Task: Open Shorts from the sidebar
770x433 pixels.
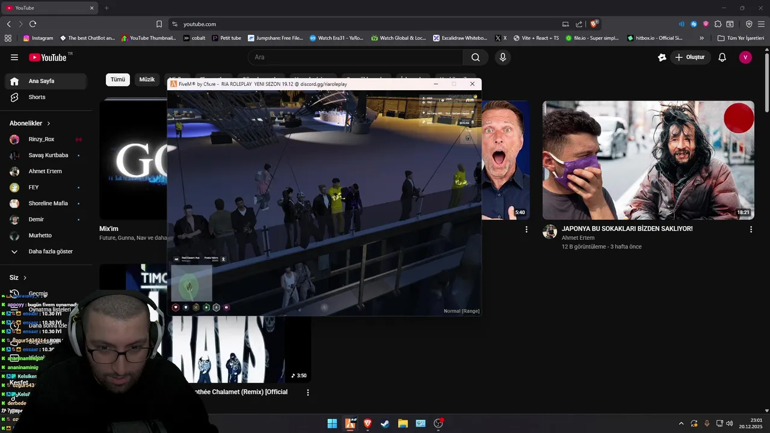Action: coord(46,97)
